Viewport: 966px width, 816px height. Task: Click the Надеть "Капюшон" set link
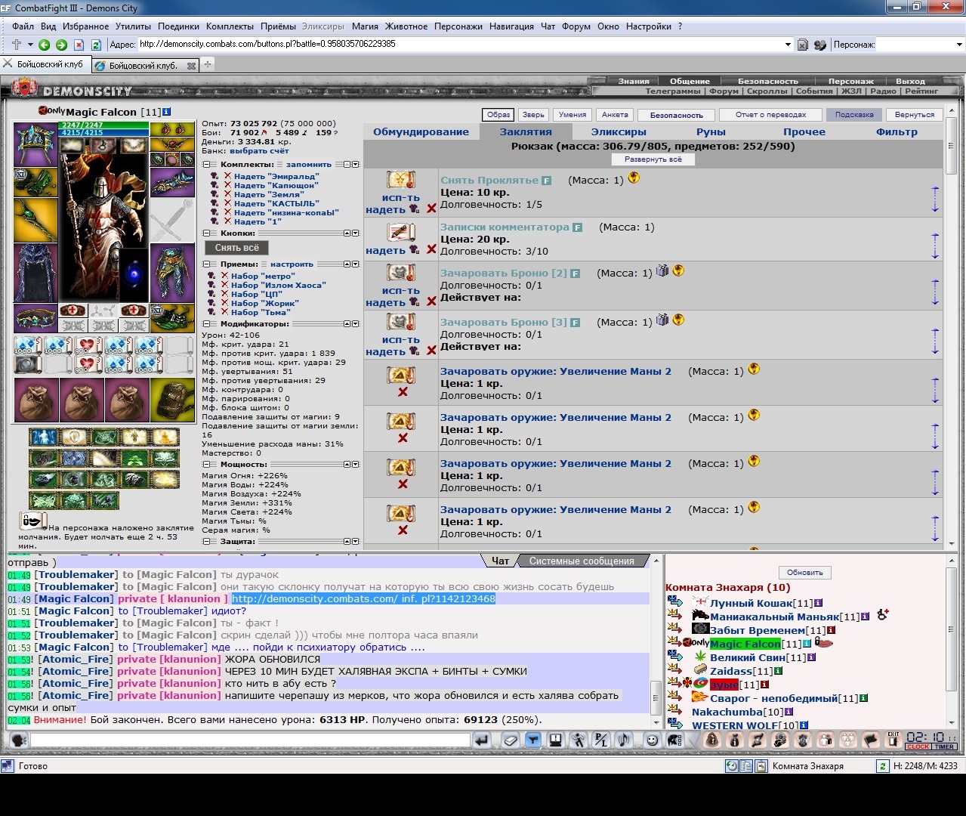(x=276, y=185)
